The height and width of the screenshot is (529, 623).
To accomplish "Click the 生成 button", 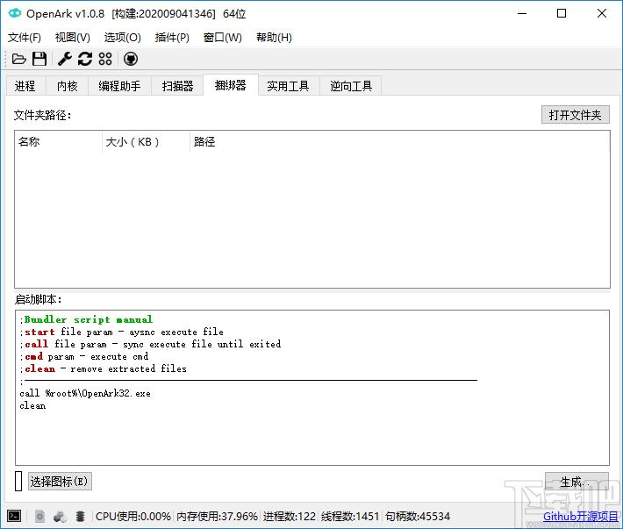I will tap(576, 482).
